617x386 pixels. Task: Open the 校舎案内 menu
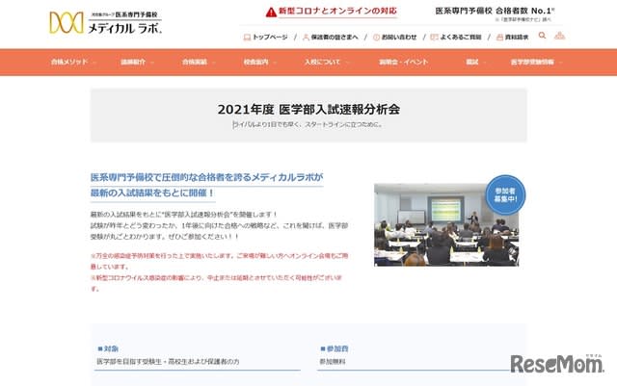[255, 63]
